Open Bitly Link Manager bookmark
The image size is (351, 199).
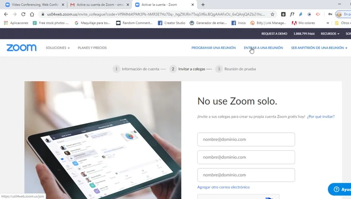pos(269,23)
